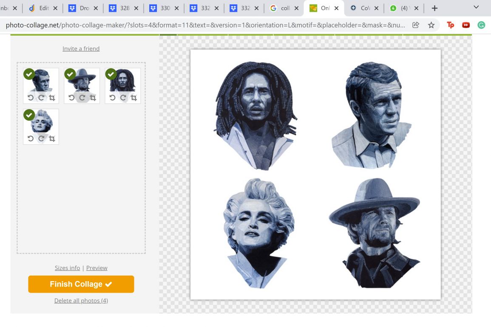
Task: Rotate left the blonde woman thumbnail
Action: [30, 138]
